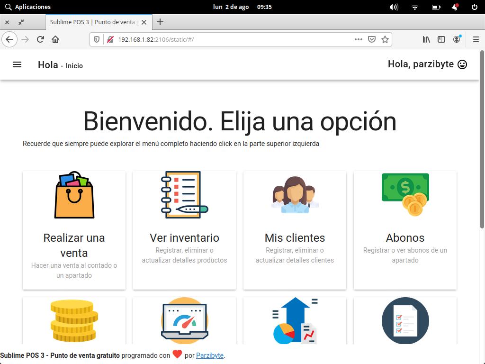Open the Realizar una venta card title
The height and width of the screenshot is (364, 485).
[74, 246]
